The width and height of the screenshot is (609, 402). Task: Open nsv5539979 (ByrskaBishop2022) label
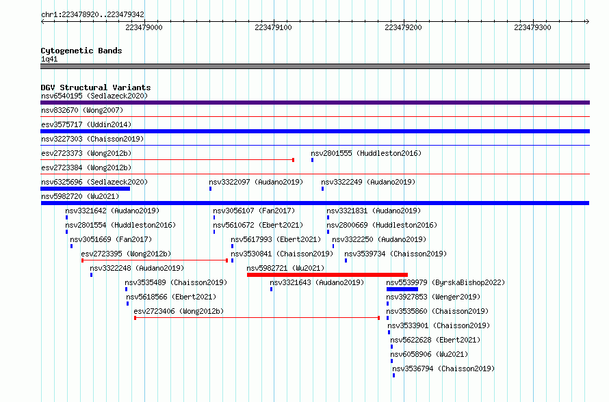[x=445, y=282]
